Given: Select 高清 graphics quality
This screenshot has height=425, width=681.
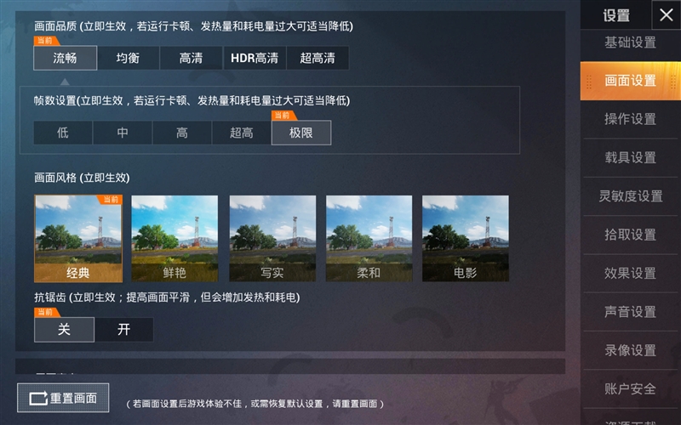Looking at the screenshot, I should click(191, 58).
